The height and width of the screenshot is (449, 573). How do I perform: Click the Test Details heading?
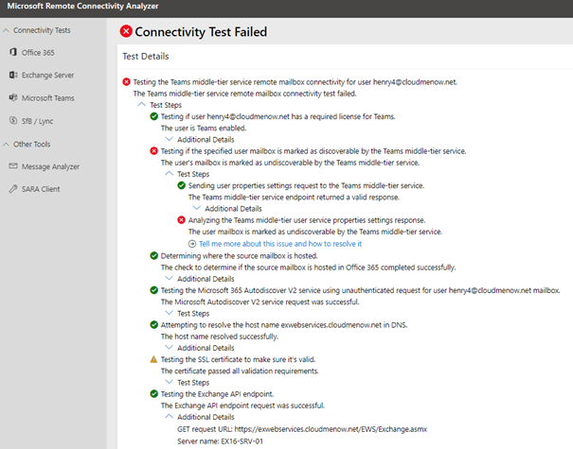(x=146, y=58)
